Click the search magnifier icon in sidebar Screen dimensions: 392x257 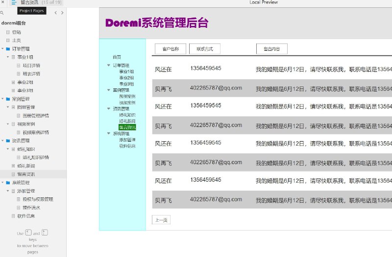pyautogui.click(x=2, y=13)
